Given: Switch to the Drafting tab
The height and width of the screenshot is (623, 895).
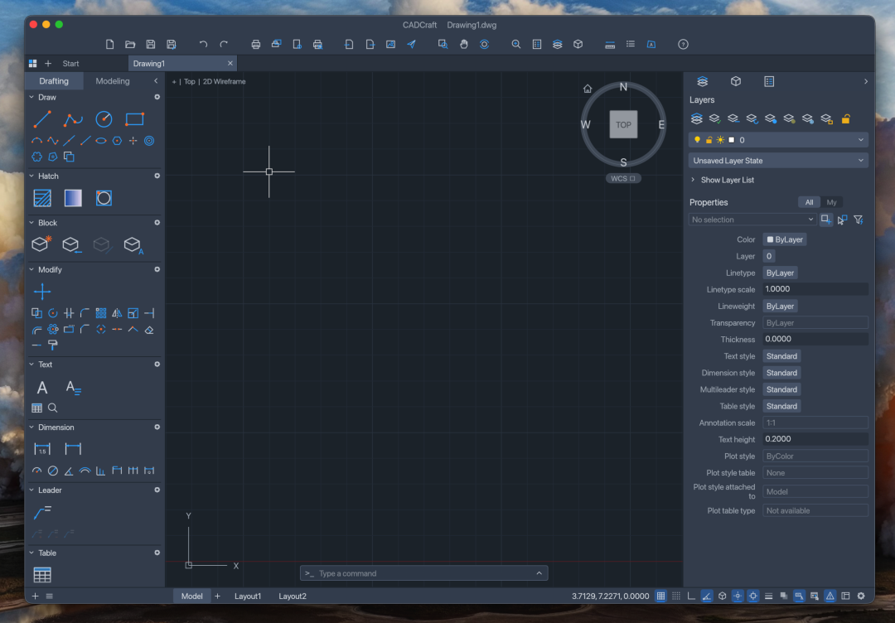Looking at the screenshot, I should 54,81.
